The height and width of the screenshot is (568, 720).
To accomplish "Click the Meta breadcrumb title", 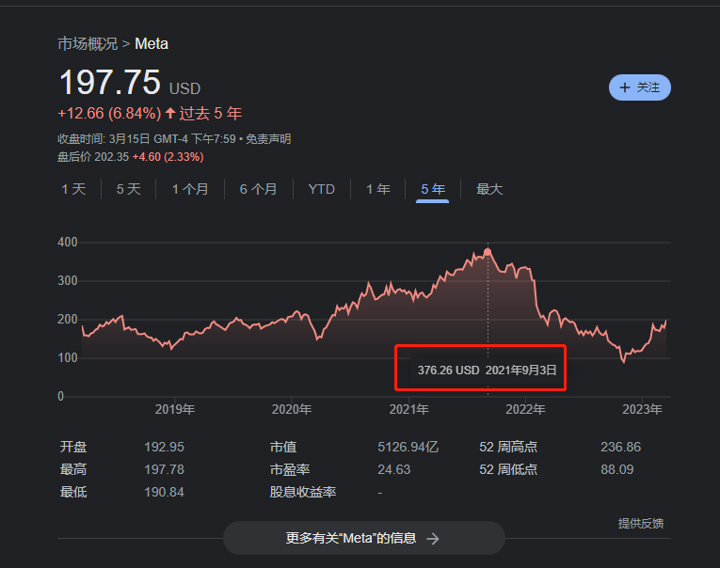I will point(152,44).
